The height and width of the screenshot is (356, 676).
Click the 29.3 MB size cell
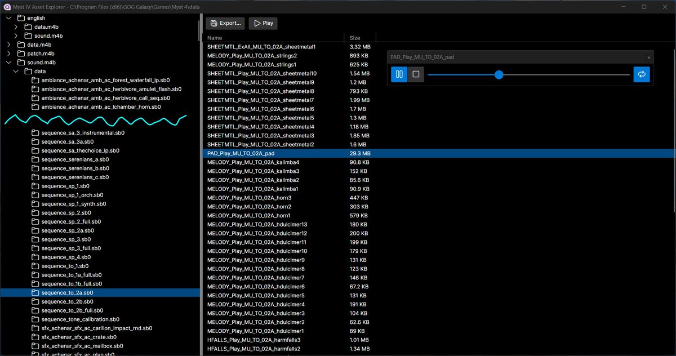[x=360, y=153]
